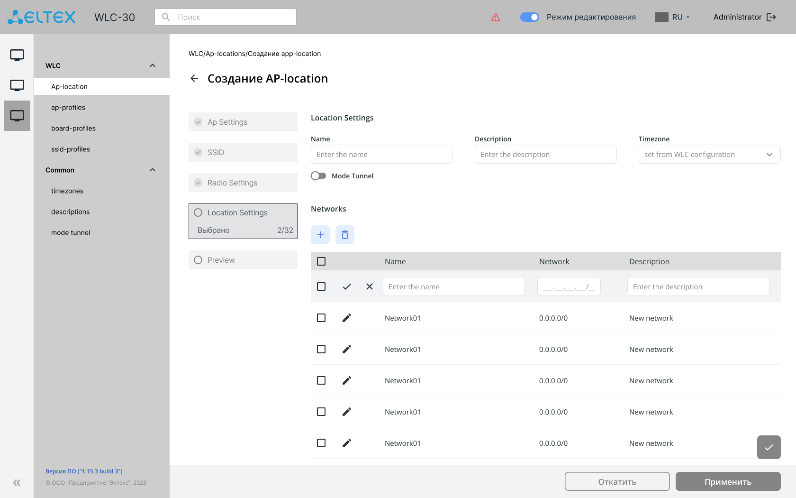796x498 pixels.
Task: Go back with the left arrow
Action: 194,78
